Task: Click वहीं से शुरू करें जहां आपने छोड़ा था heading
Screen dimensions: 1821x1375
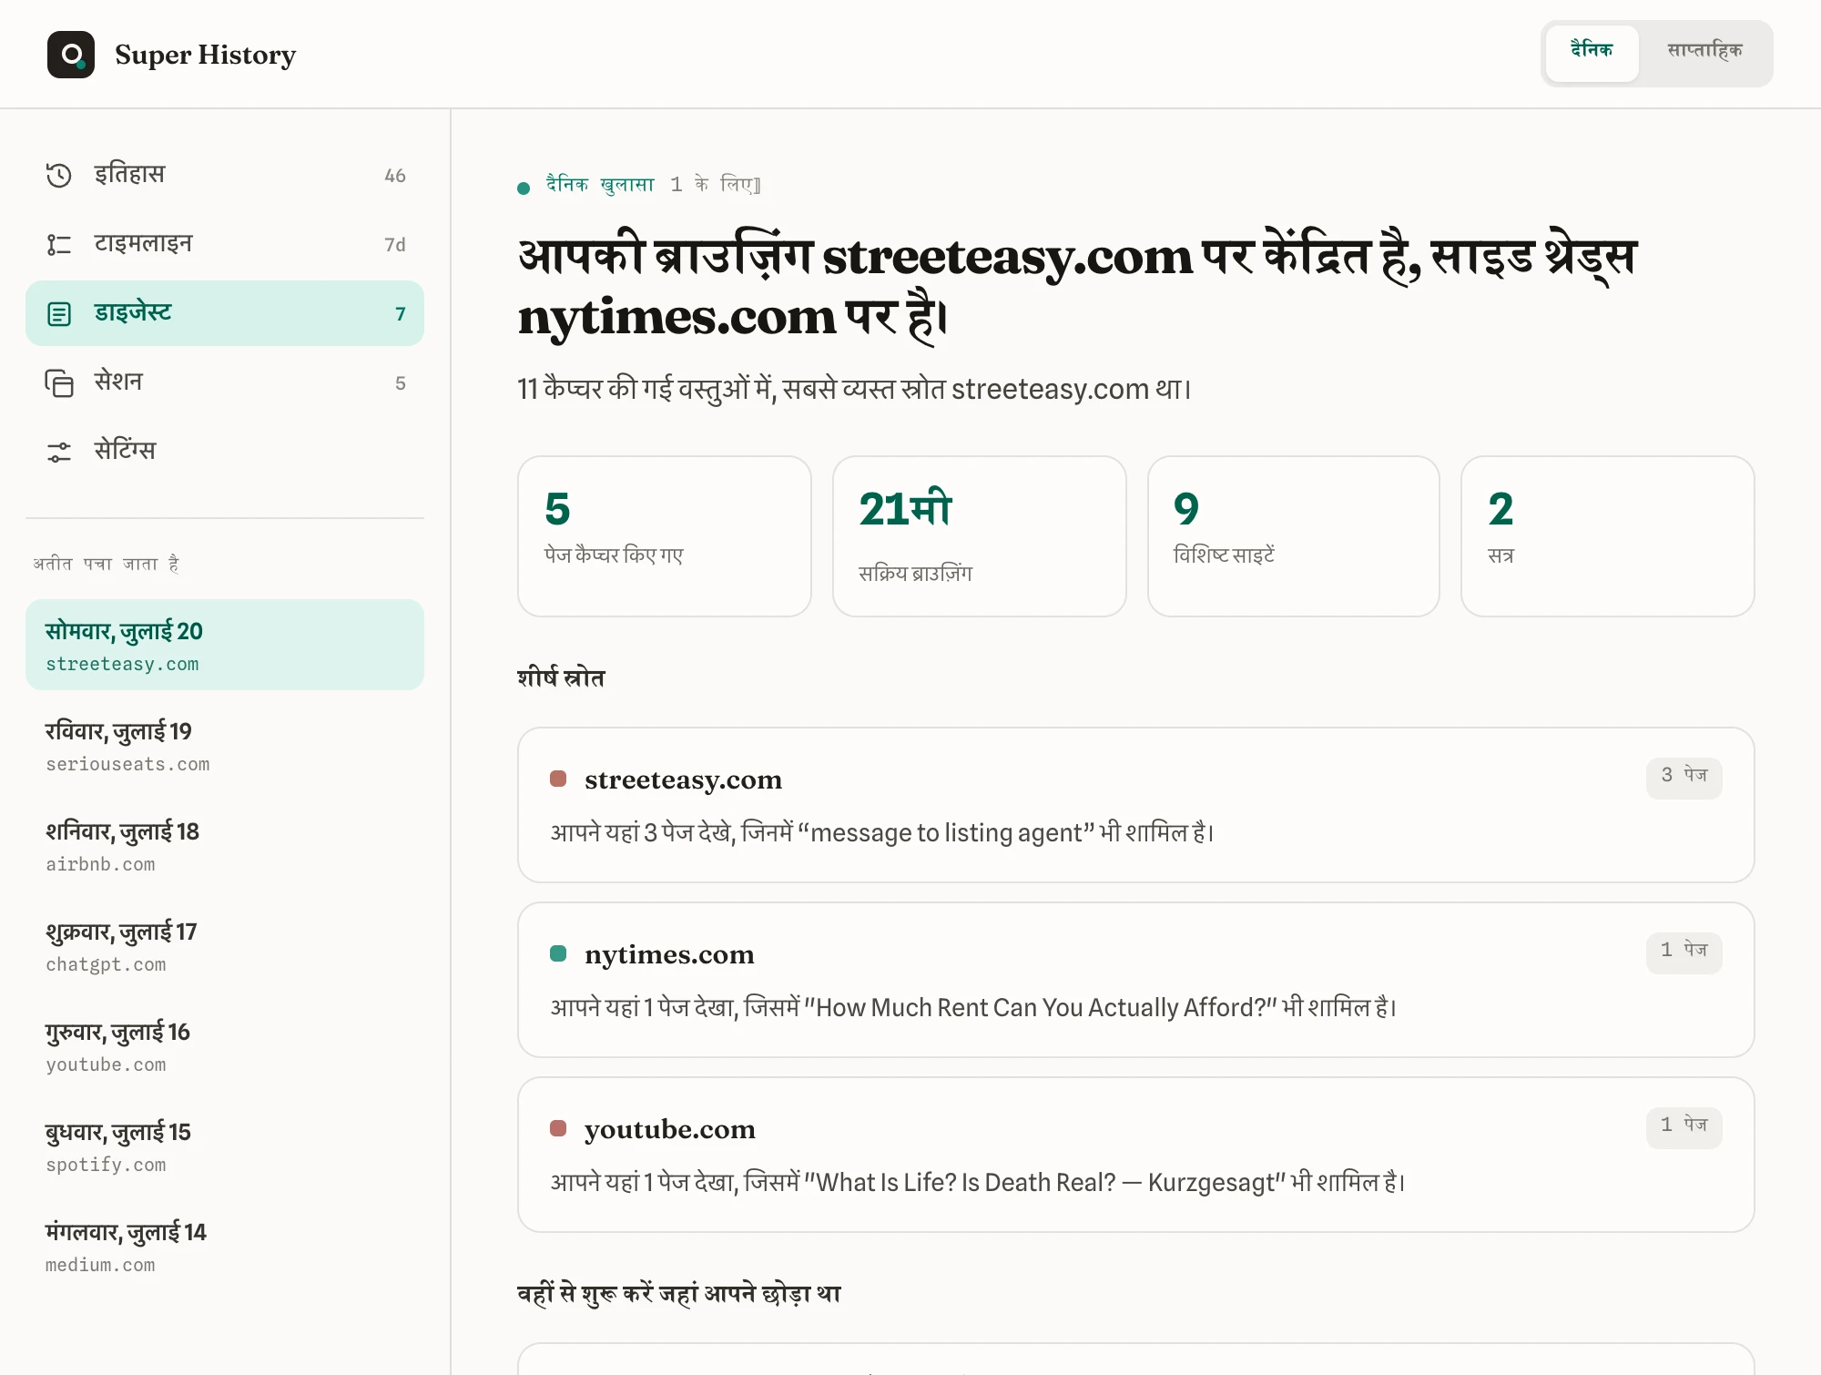Action: click(x=679, y=1294)
